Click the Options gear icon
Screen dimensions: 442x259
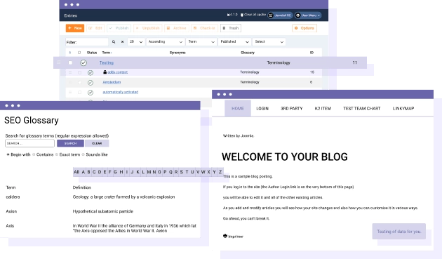point(296,28)
